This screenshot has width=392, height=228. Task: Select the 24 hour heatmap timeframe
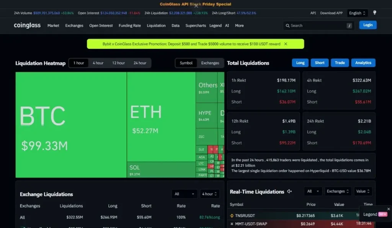click(x=140, y=63)
